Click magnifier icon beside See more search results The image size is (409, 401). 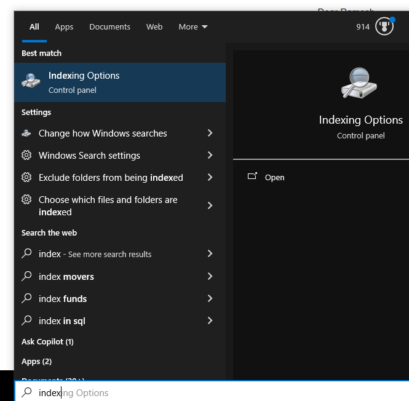[x=26, y=253]
